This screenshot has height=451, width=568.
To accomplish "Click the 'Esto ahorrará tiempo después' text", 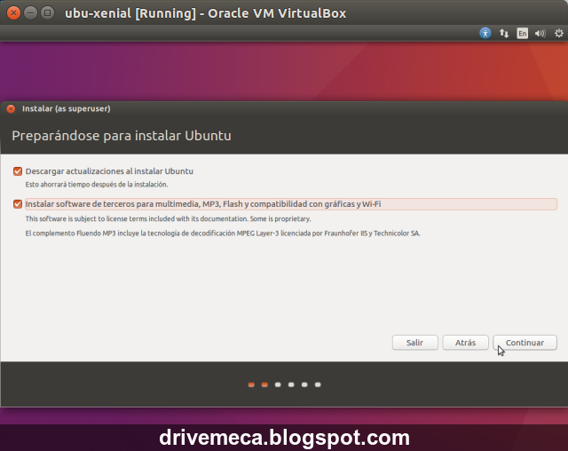I will (97, 185).
